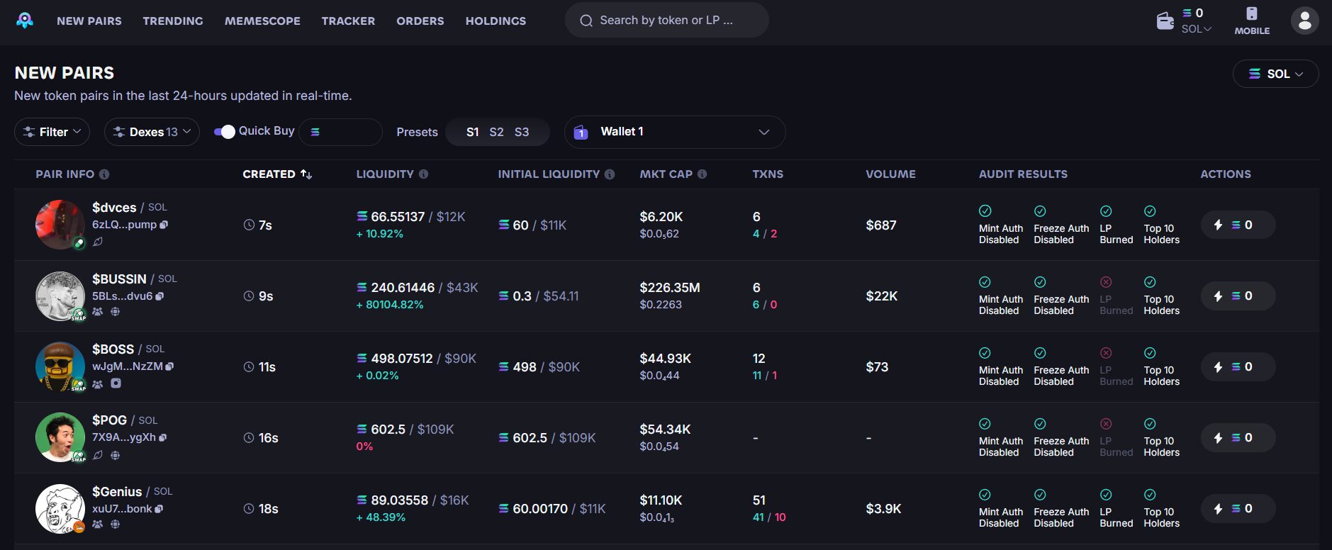Expand the Dexes 13 dropdown
This screenshot has width=1332, height=550.
click(152, 132)
